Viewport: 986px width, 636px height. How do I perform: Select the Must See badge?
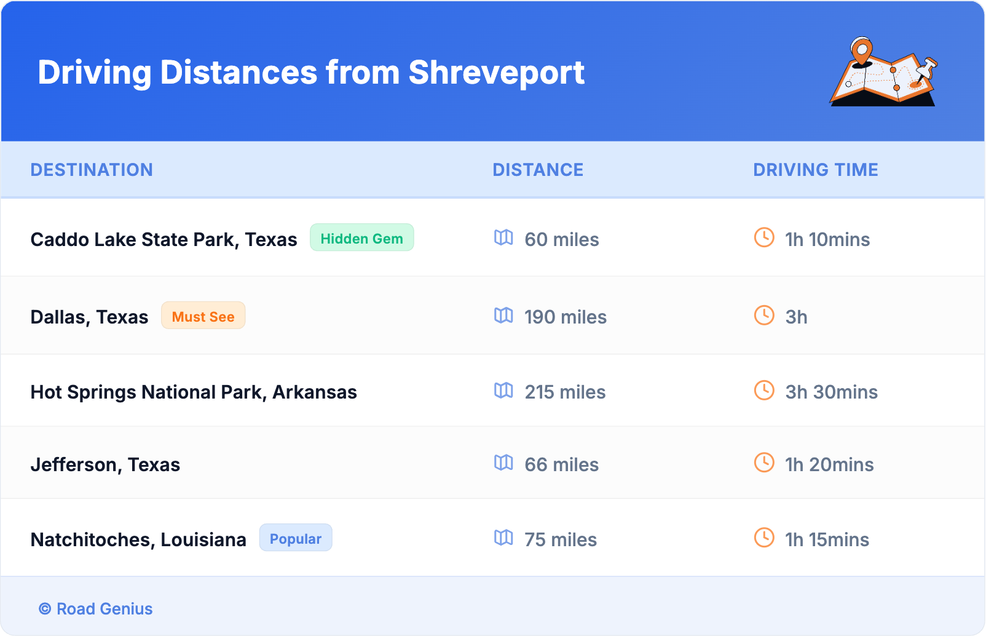pyautogui.click(x=203, y=316)
